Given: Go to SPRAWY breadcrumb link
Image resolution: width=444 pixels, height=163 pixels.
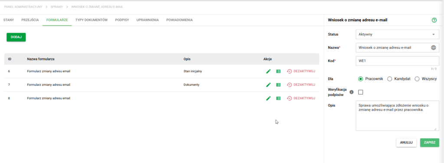Looking at the screenshot, I should [x=57, y=6].
